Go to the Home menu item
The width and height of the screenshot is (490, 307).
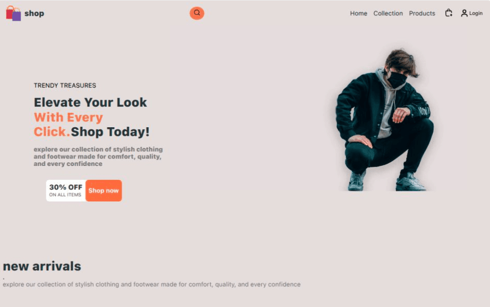tap(358, 13)
